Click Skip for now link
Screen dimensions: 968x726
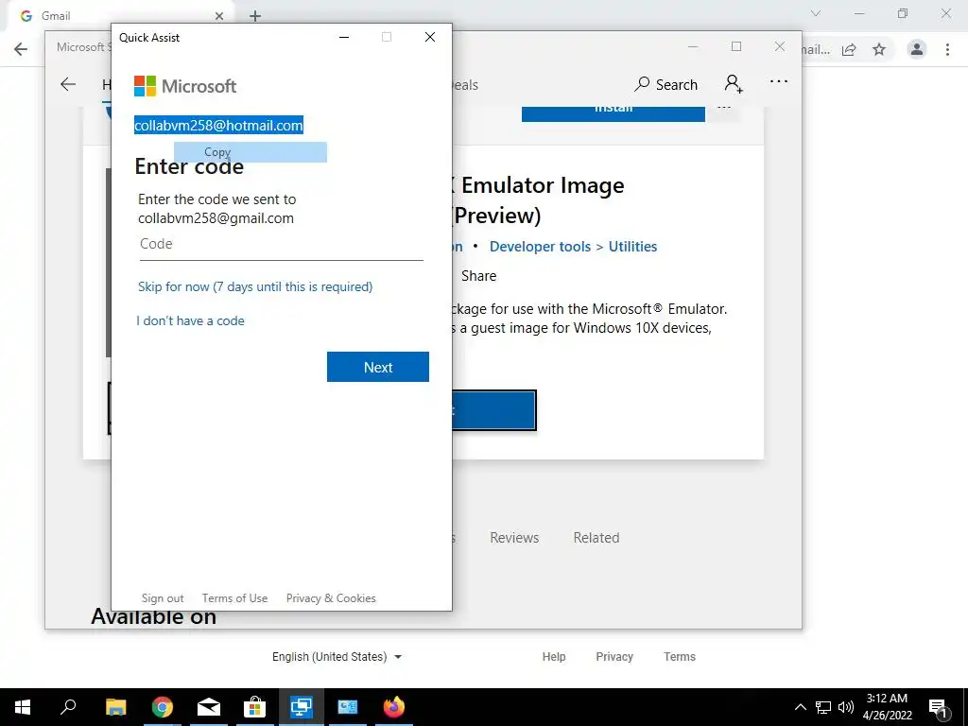[255, 286]
